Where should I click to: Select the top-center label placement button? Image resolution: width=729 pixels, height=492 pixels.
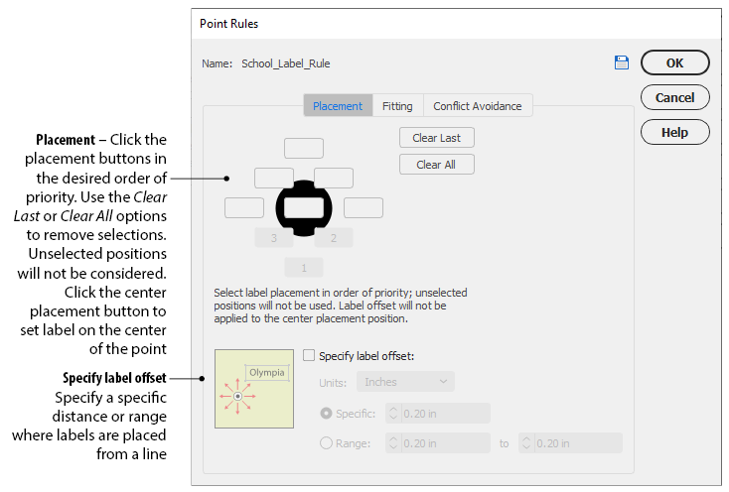pos(303,148)
